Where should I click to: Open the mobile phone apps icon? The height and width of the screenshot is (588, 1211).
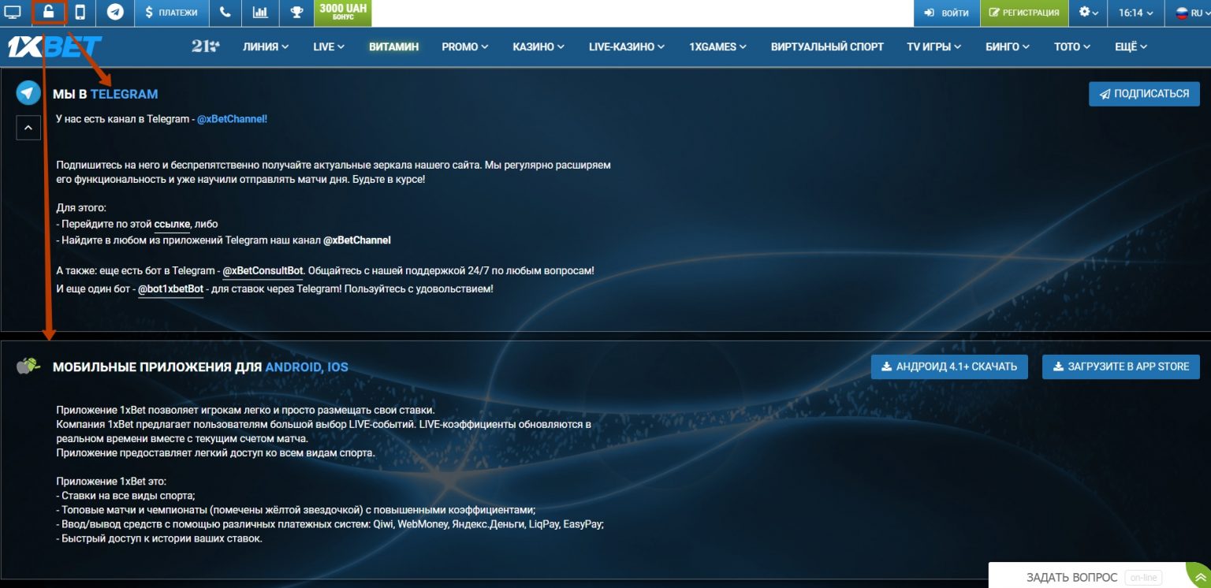pyautogui.click(x=80, y=13)
